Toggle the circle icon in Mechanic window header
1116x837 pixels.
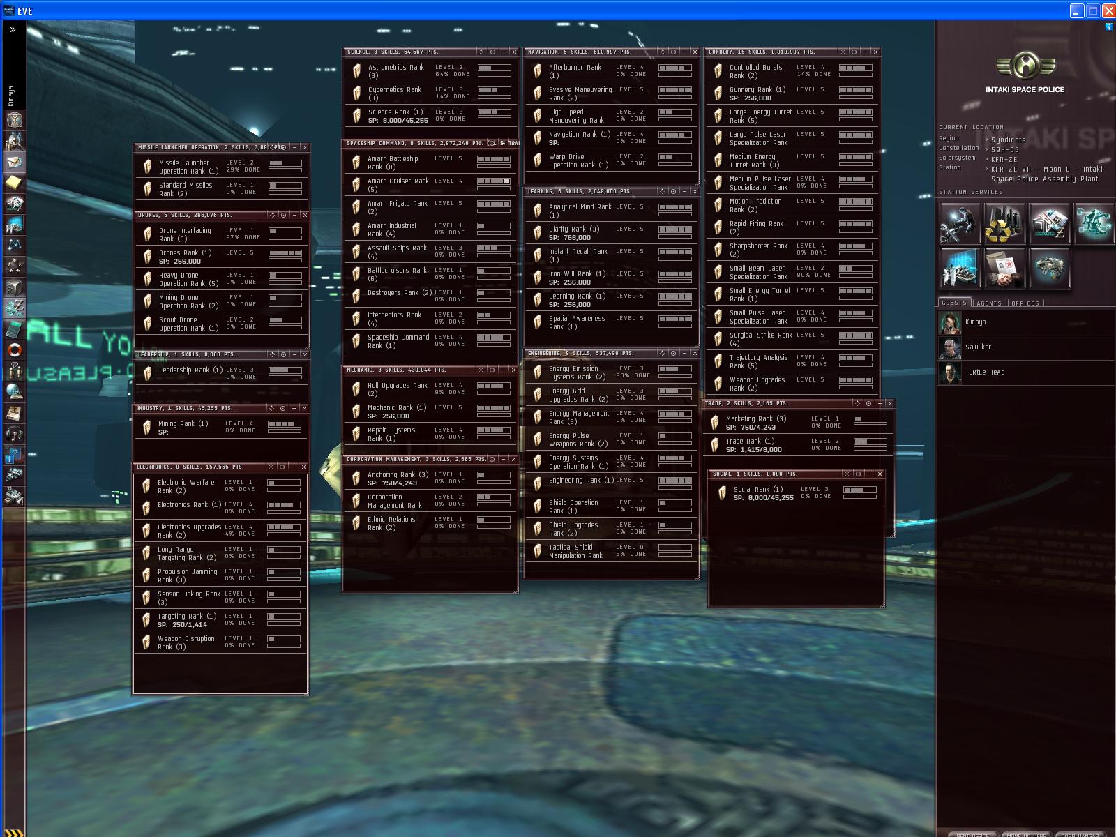(x=492, y=370)
